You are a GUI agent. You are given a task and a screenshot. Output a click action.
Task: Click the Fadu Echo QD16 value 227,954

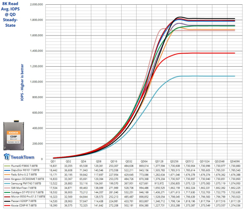point(114,175)
